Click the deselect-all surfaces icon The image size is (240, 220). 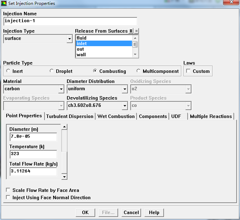(x=136, y=31)
